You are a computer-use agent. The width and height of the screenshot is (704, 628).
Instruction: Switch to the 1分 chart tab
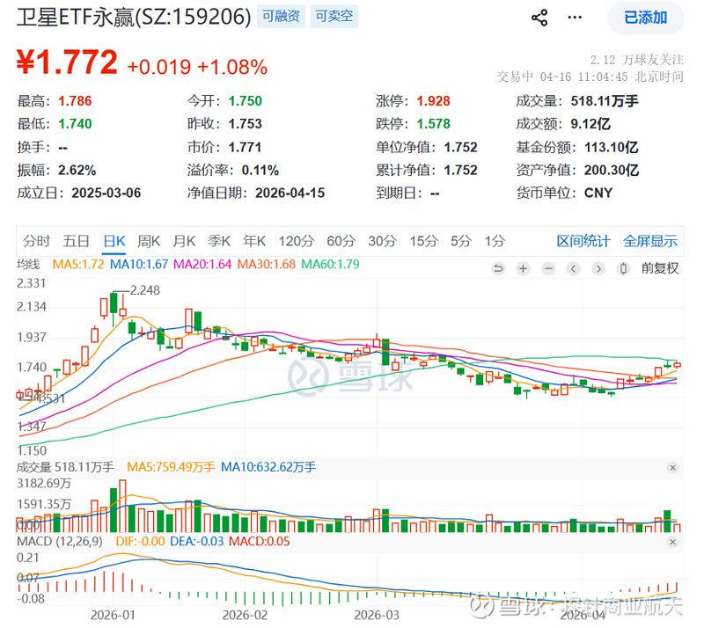tap(495, 241)
